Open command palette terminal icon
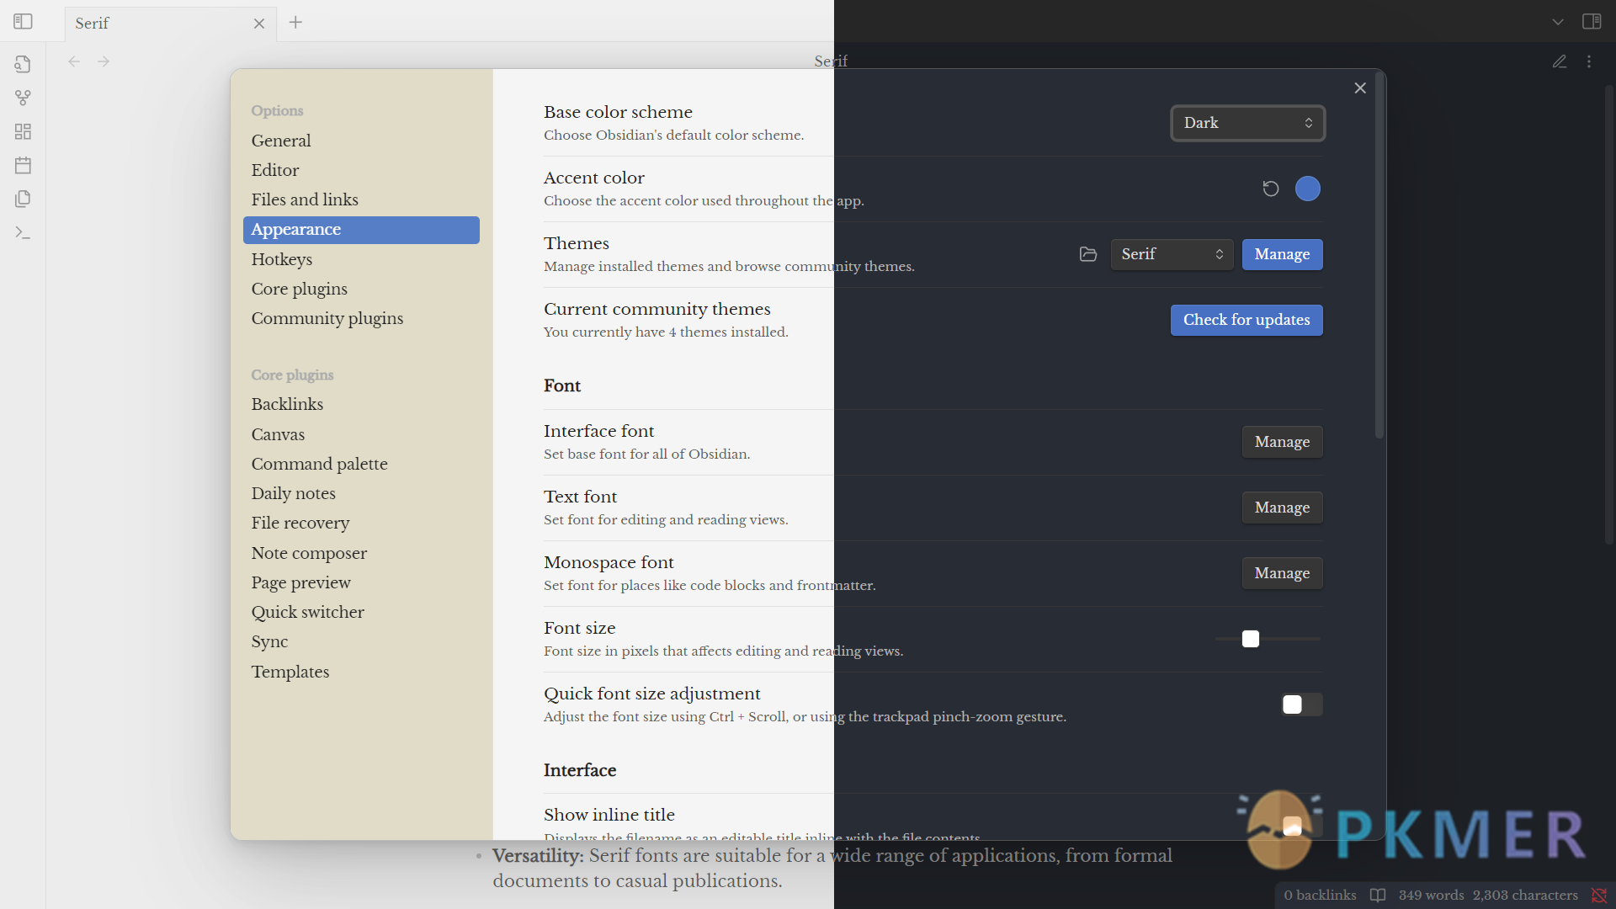 tap(23, 232)
